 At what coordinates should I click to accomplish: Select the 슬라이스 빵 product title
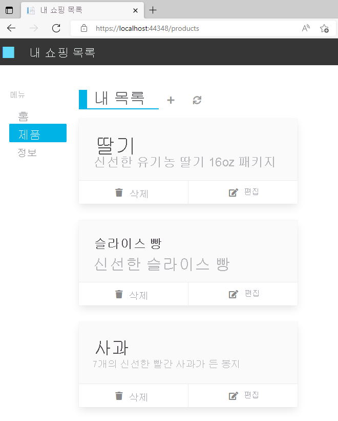(128, 243)
